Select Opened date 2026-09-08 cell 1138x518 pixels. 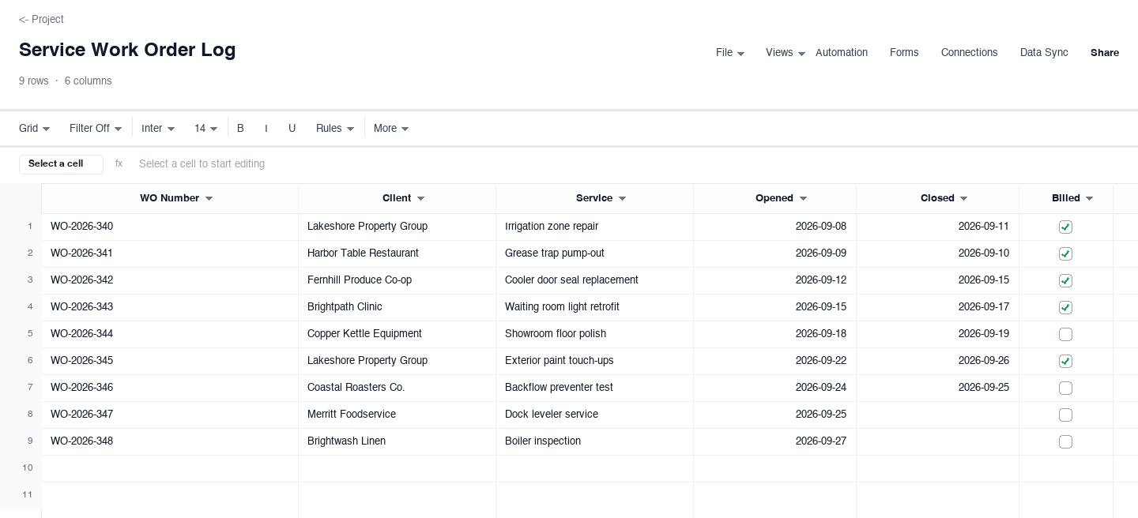774,227
